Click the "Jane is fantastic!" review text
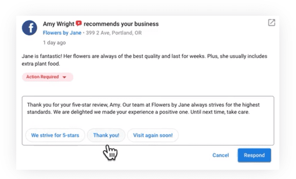The height and width of the screenshot is (179, 296). [x=42, y=56]
